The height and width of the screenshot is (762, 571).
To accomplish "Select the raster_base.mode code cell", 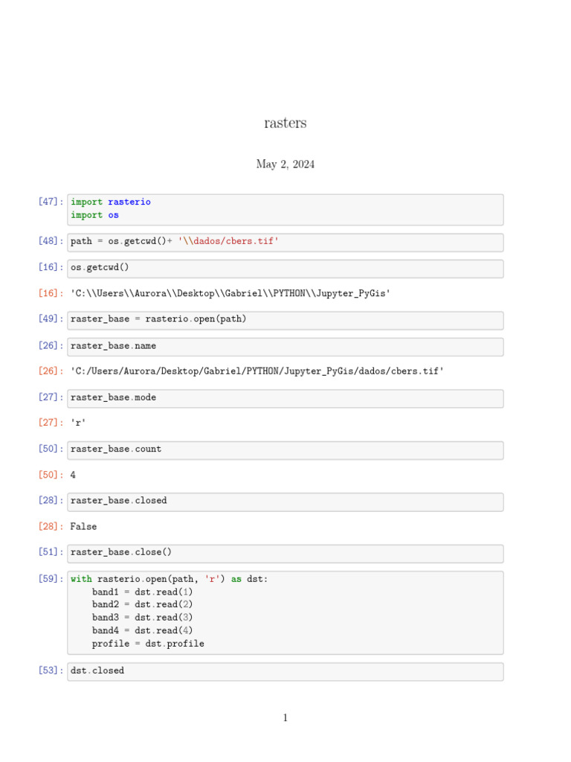I will 285,398.
